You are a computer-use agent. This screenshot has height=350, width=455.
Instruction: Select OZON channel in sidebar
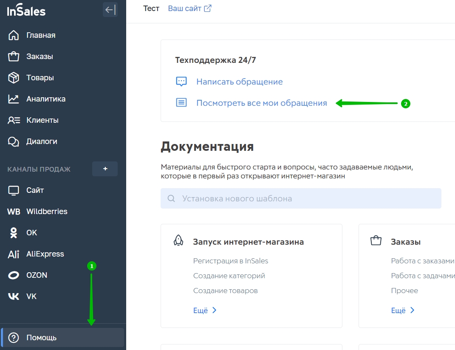pyautogui.click(x=37, y=275)
